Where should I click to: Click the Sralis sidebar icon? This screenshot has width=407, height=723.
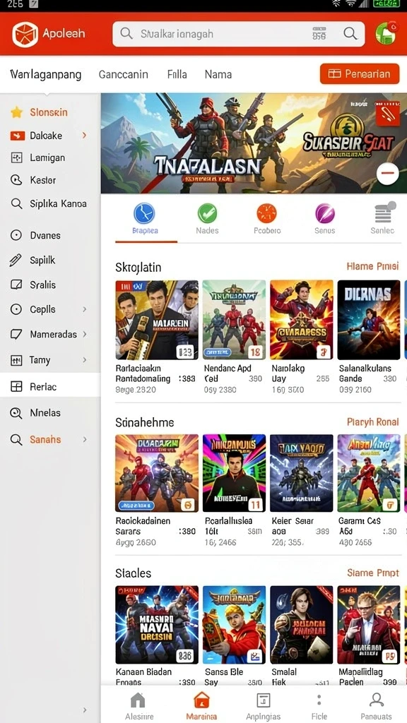16,285
